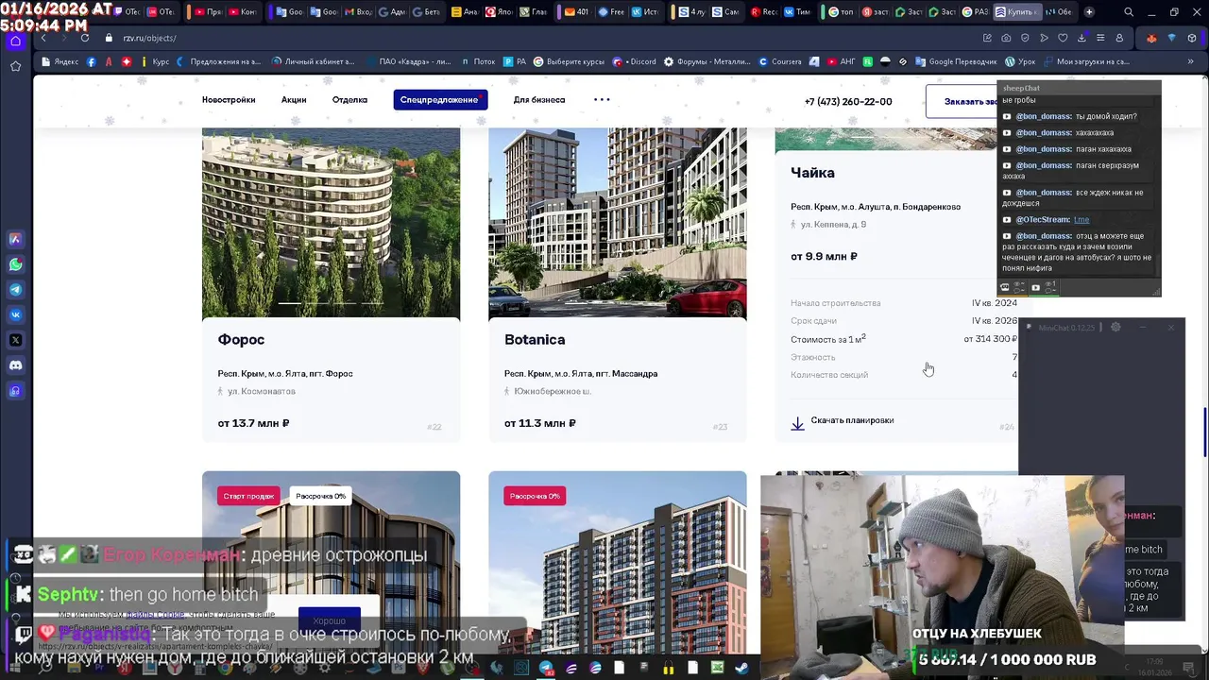Click the Форос title
The height and width of the screenshot is (680, 1209).
tap(241, 340)
